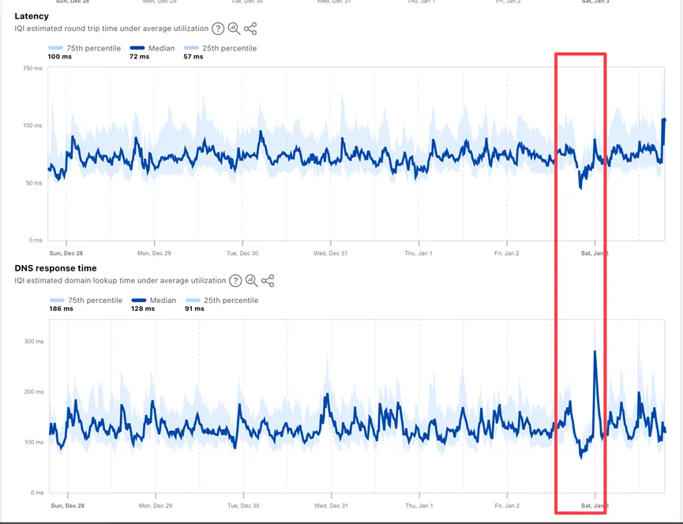Toggle the 75th percentile series in Latency legend
The image size is (683, 524).
tap(84, 48)
